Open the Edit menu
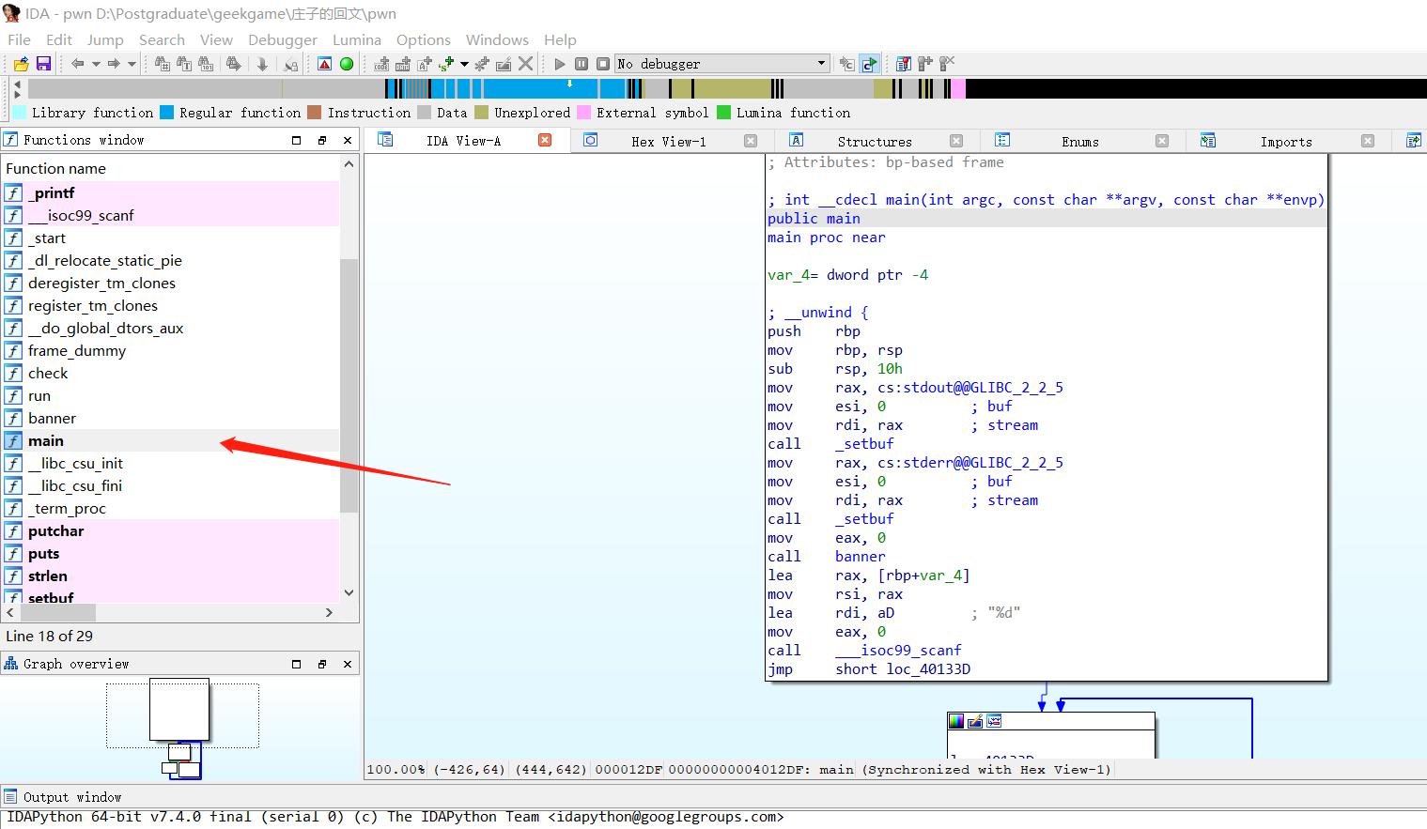 59,39
